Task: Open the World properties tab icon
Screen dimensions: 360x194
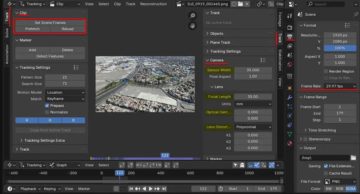Action: pyautogui.click(x=289, y=64)
